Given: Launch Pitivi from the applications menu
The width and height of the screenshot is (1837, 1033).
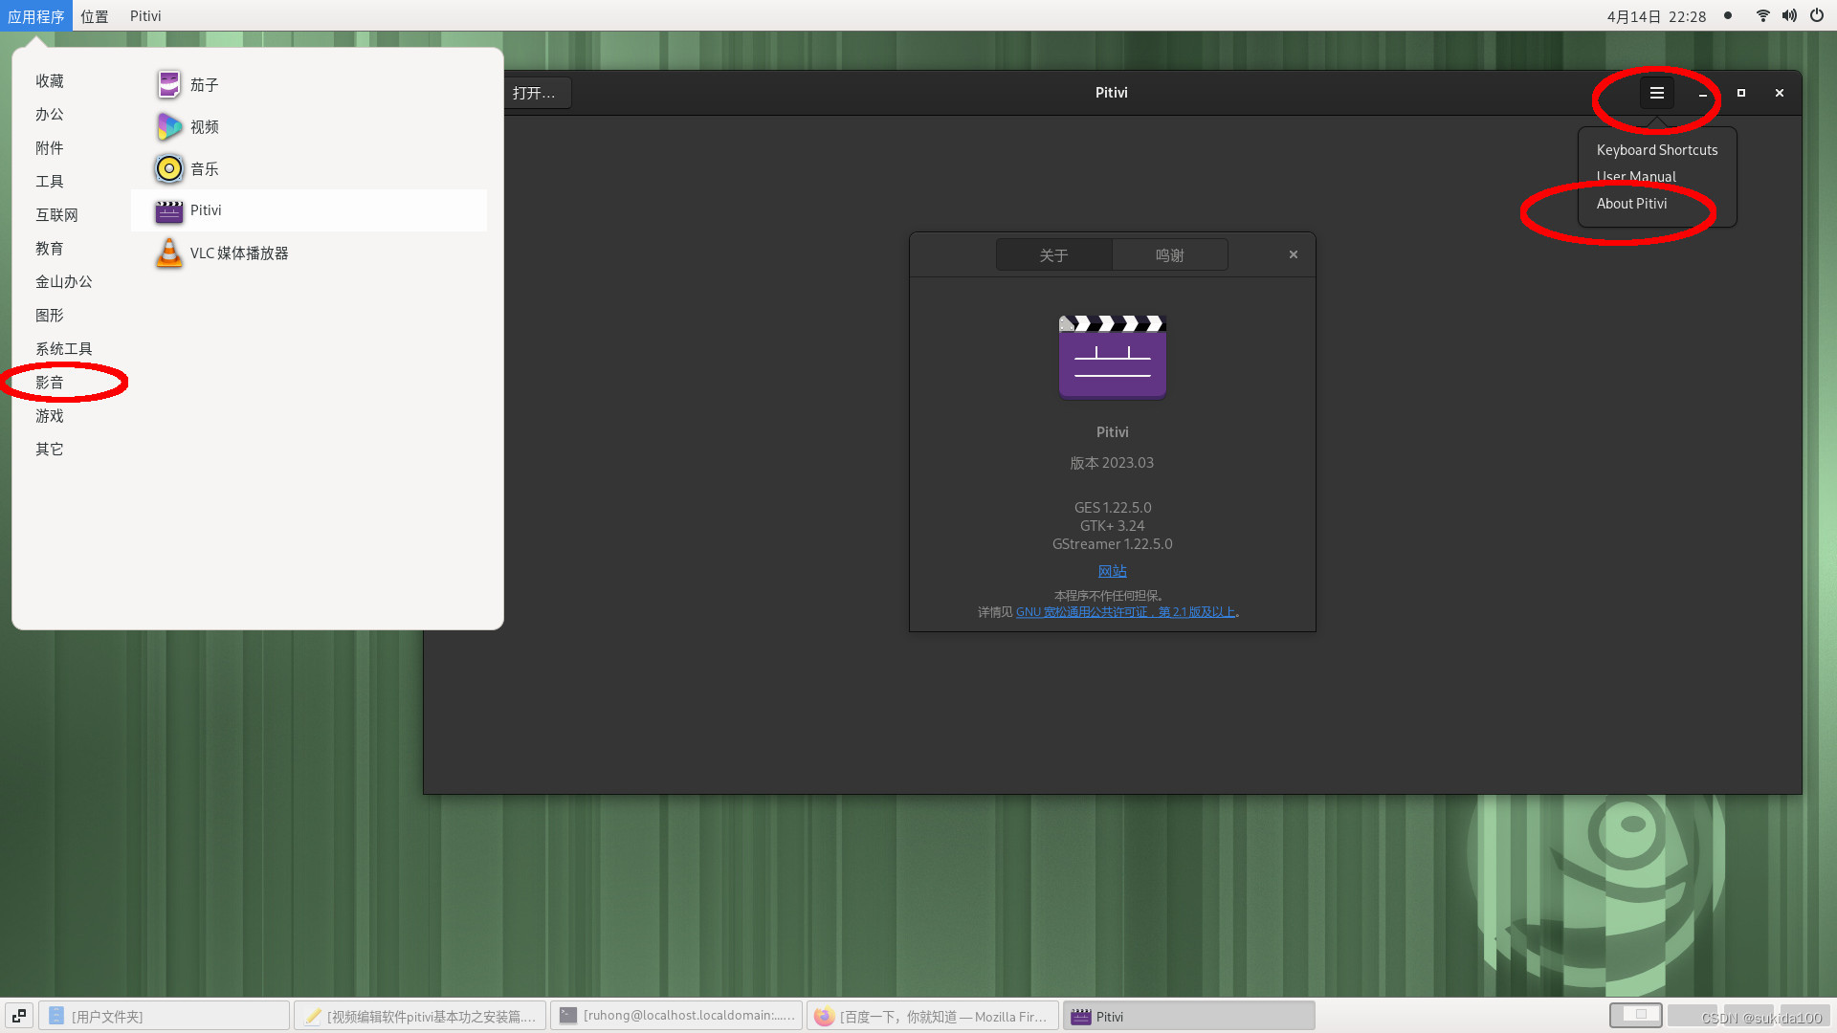Looking at the screenshot, I should (x=309, y=210).
